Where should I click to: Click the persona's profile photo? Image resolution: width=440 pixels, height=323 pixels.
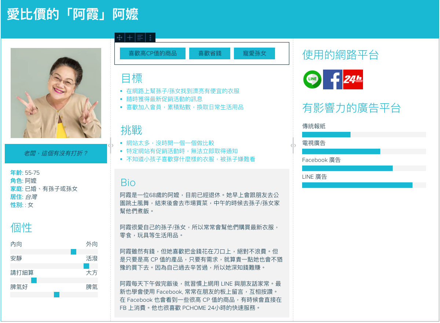pyautogui.click(x=56, y=93)
